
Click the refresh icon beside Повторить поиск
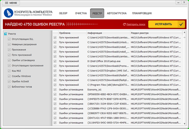pos(124,24)
